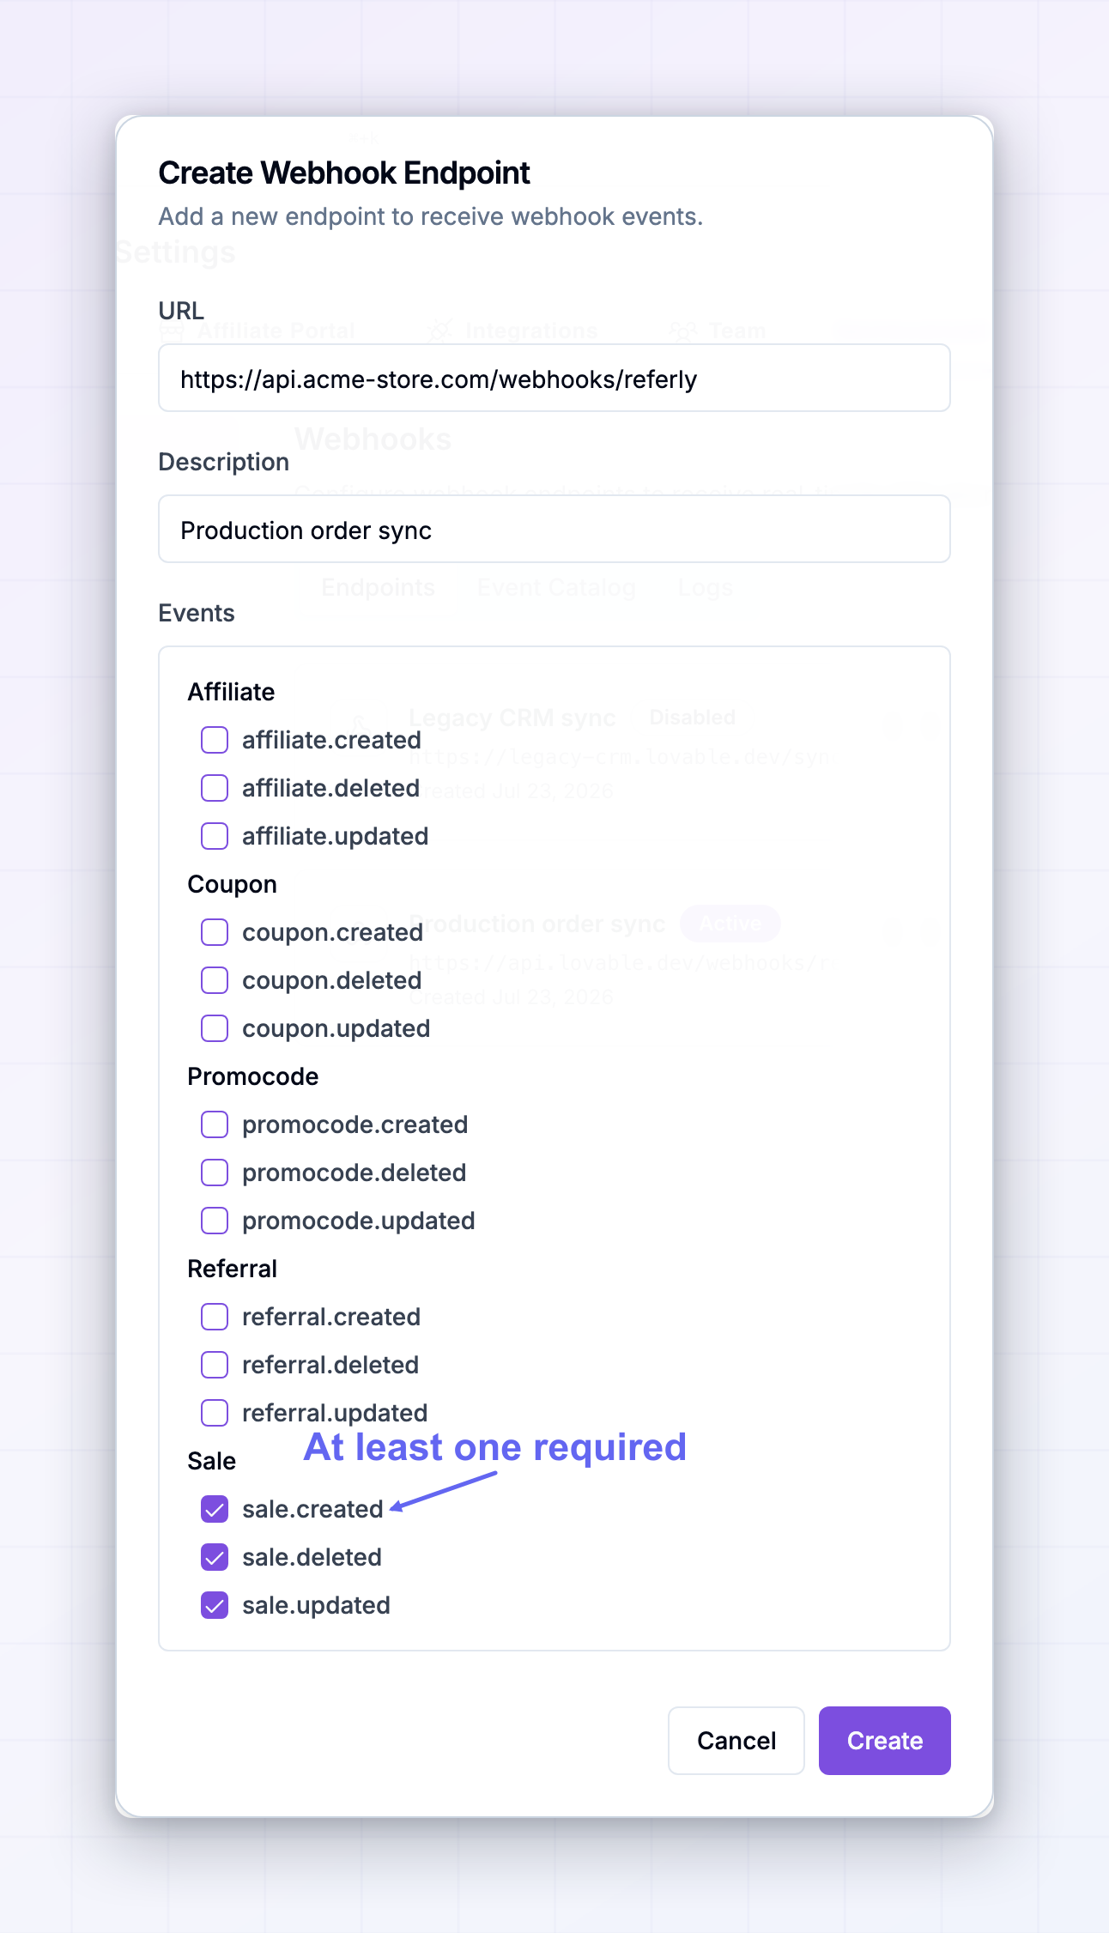This screenshot has width=1109, height=1933.
Task: Tick referral.updated event checkbox
Action: click(215, 1413)
